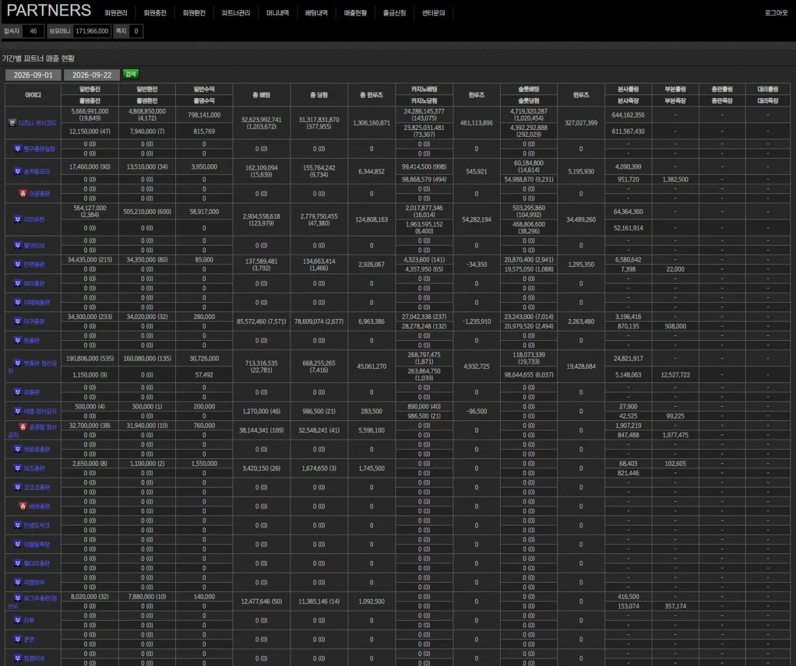Click the 부 badge beside 아귀총판
This screenshot has height=666, width=796.
(17, 321)
